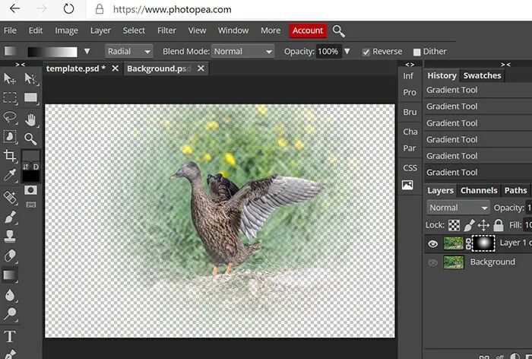Select the Clone Stamp tool
The height and width of the screenshot is (359, 532).
10,235
